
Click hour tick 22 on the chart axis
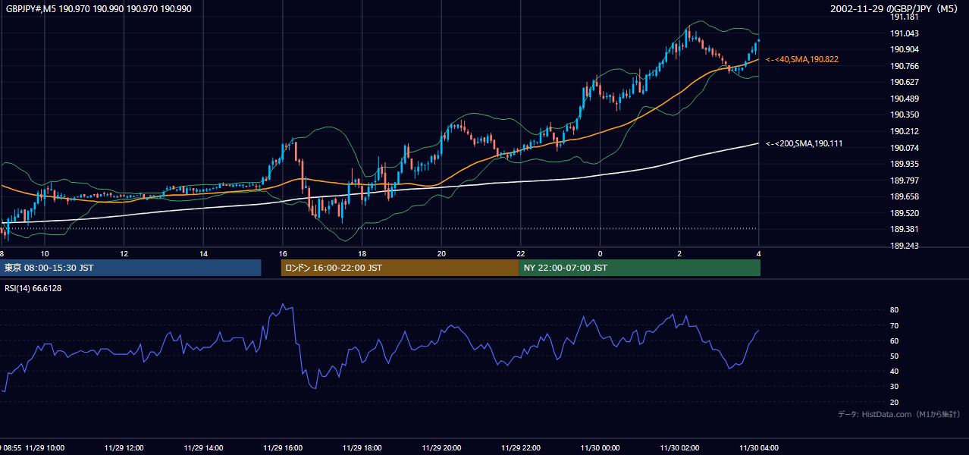(520, 253)
